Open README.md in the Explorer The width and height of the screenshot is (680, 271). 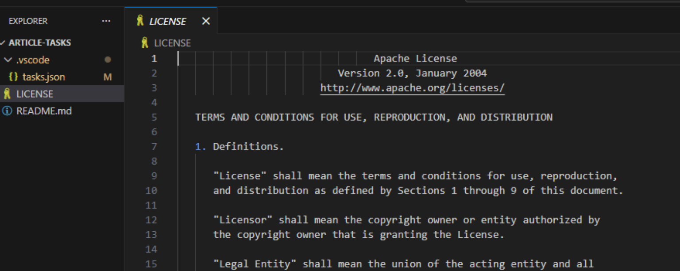44,111
